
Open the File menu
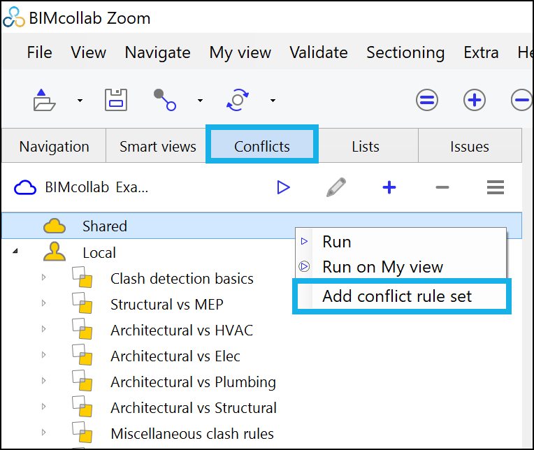(40, 52)
